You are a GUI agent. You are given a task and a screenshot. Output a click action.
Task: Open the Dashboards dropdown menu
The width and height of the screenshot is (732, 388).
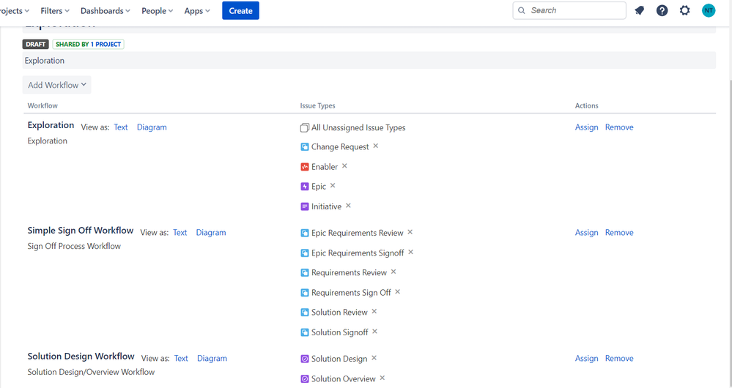tap(106, 11)
